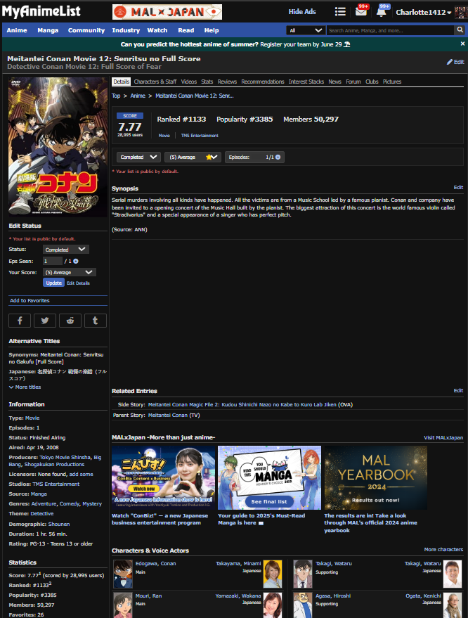Viewport: 468px width, 618px height.
Task: Open the Community menu in navigation bar
Action: click(86, 31)
